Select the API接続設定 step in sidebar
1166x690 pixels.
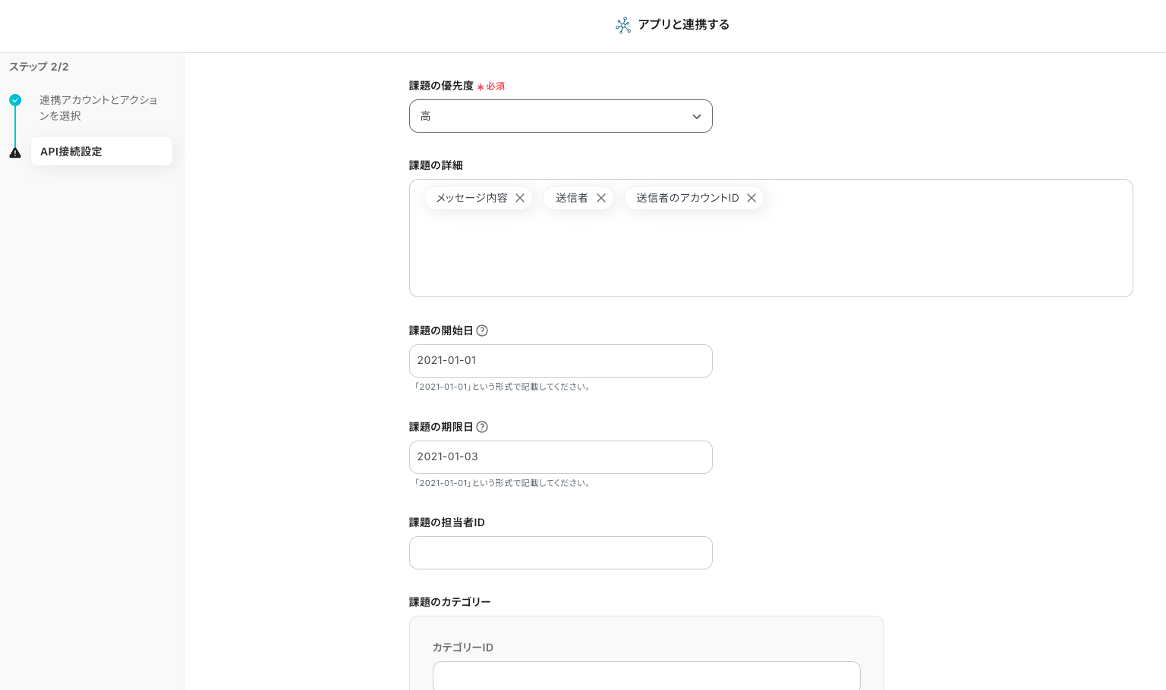click(x=101, y=152)
